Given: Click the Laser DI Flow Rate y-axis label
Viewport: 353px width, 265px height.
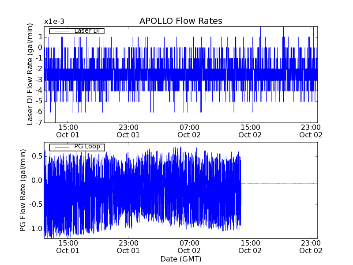Looking at the screenshot, I should click(x=30, y=75).
